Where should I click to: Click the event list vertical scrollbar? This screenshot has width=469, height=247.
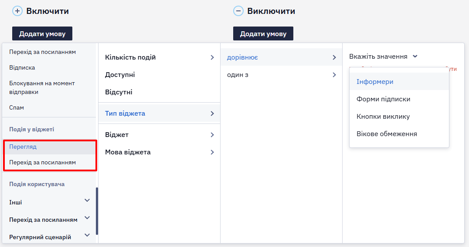tap(97, 211)
